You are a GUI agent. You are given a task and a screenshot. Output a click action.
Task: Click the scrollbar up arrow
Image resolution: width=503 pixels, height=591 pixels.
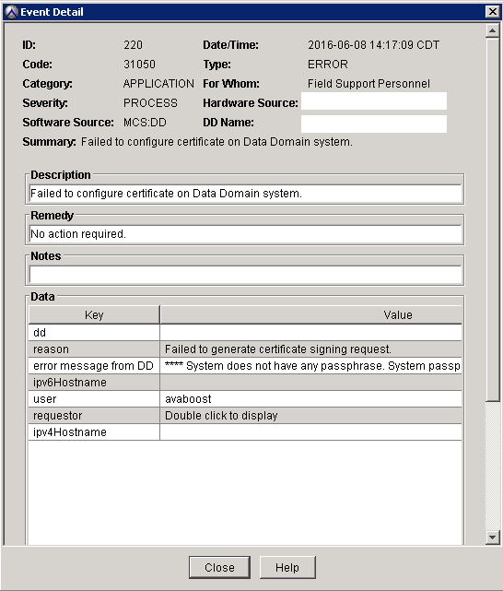tap(492, 30)
